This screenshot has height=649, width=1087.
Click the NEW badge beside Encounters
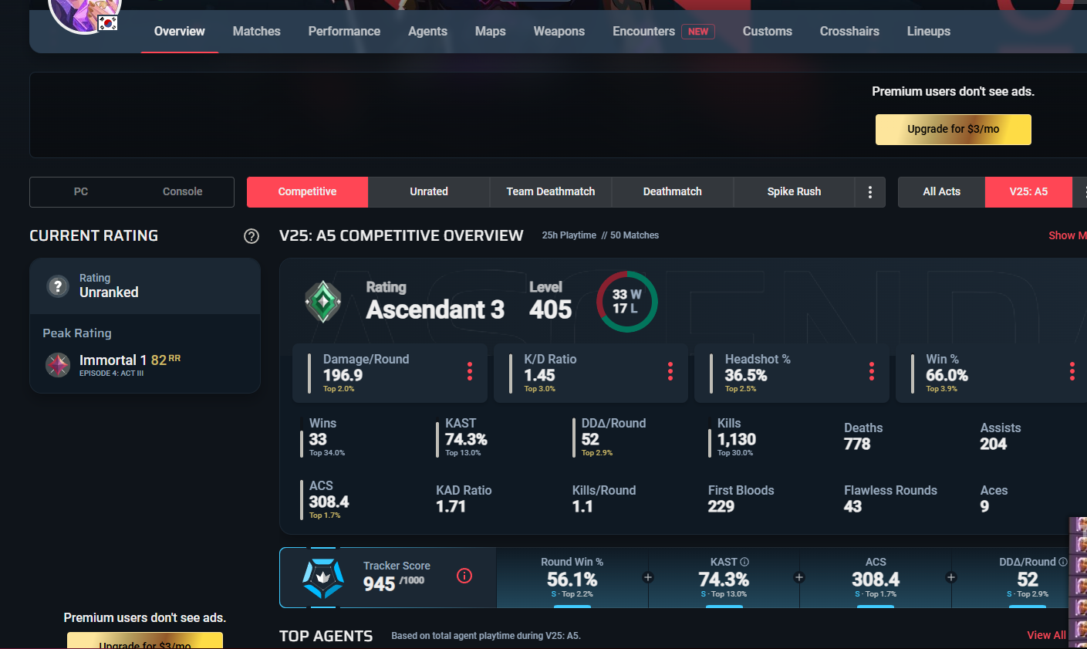[698, 32]
